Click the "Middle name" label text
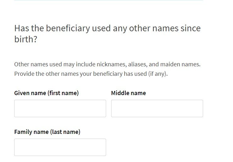 click(128, 93)
